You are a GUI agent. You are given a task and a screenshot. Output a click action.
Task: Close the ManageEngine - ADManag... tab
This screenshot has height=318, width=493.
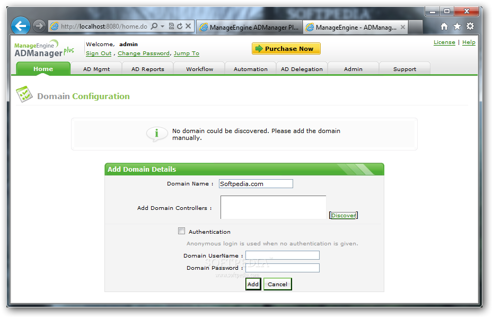(x=402, y=28)
